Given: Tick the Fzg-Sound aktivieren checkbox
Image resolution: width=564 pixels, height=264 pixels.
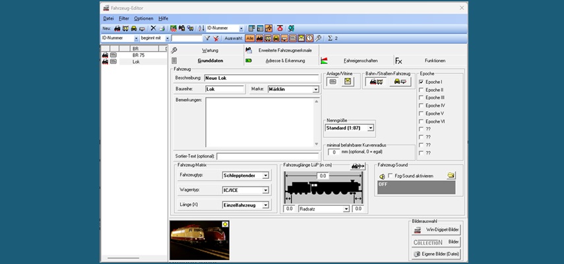Looking at the screenshot, I should (x=391, y=176).
